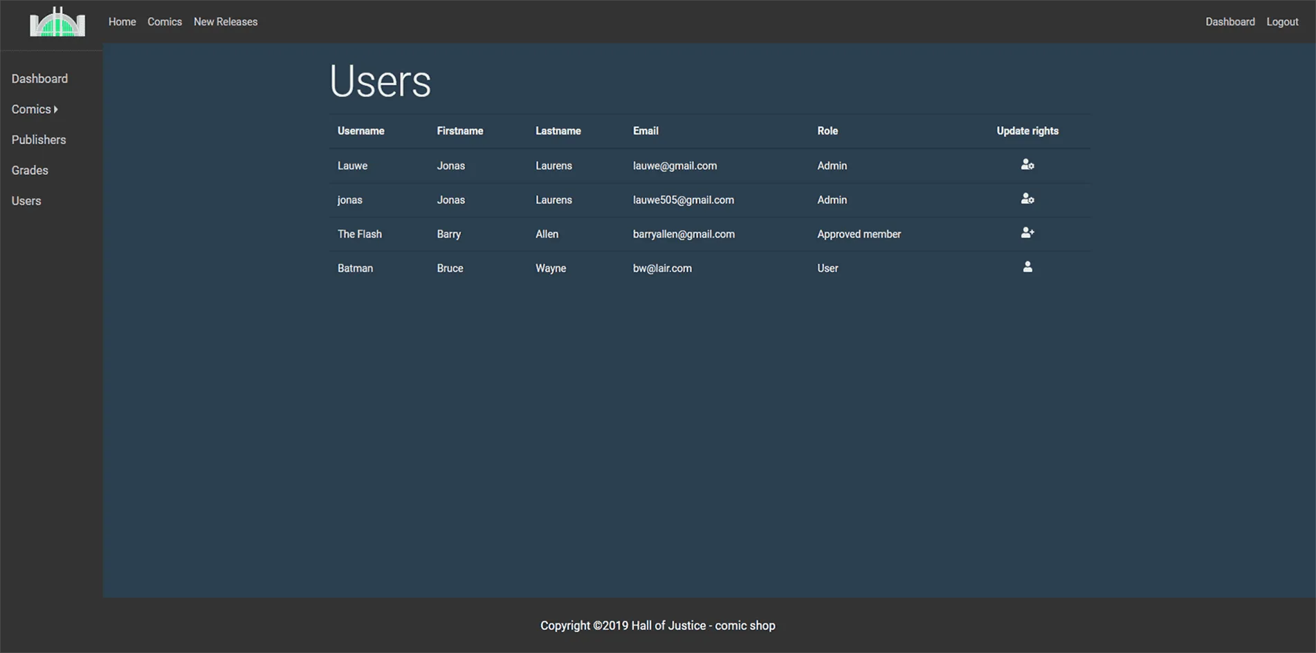Click Admin role in Lauwe's row
This screenshot has width=1316, height=653.
pyautogui.click(x=832, y=165)
